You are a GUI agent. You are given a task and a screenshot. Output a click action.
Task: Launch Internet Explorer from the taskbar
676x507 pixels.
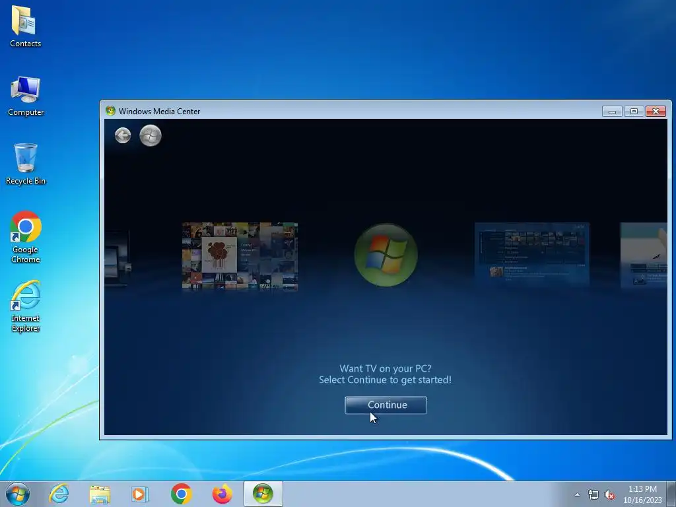59,494
